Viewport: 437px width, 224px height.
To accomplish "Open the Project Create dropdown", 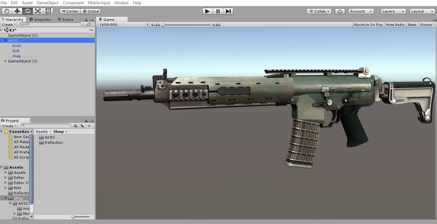I will [x=8, y=126].
